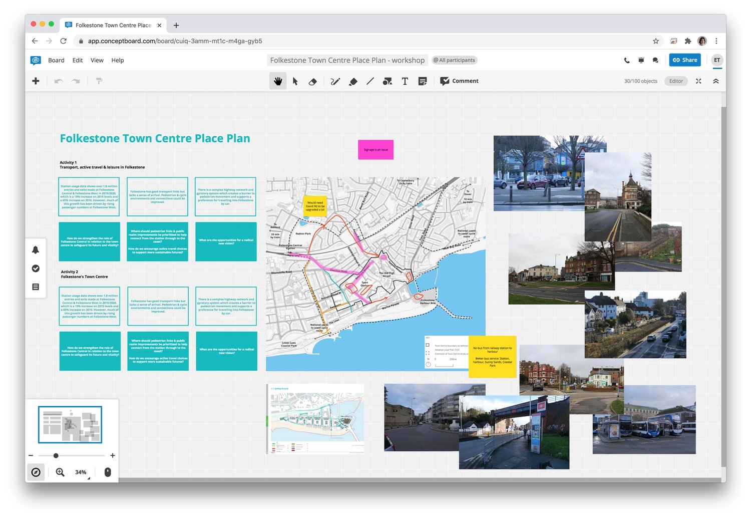751x518 pixels.
Task: Open the View menu
Action: (x=97, y=60)
